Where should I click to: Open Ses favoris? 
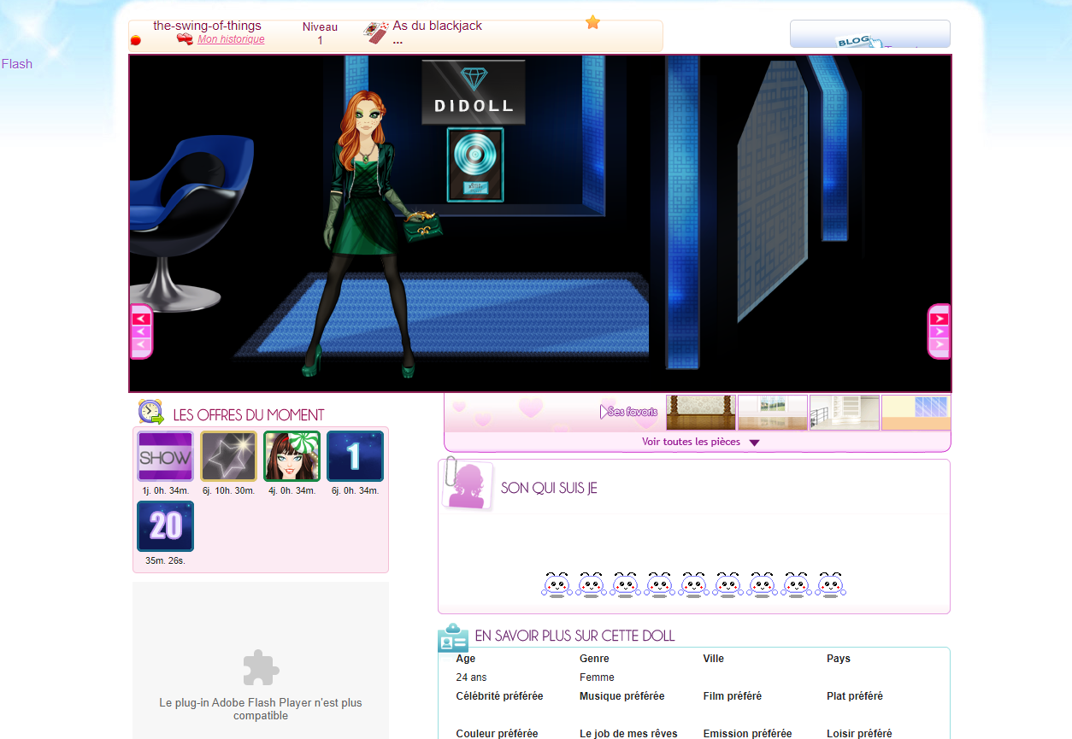tap(629, 412)
